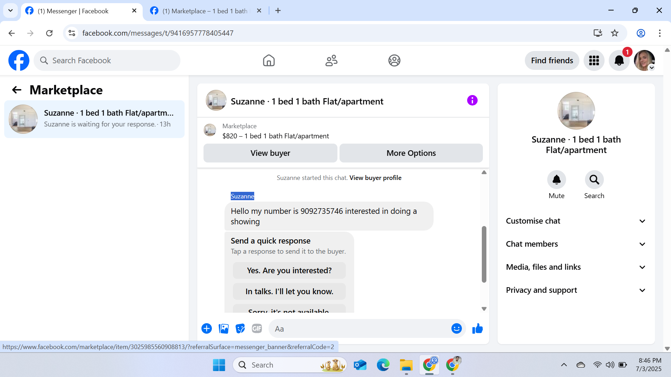Open the Chrome three-dot menu
This screenshot has height=377, width=671.
tap(659, 33)
